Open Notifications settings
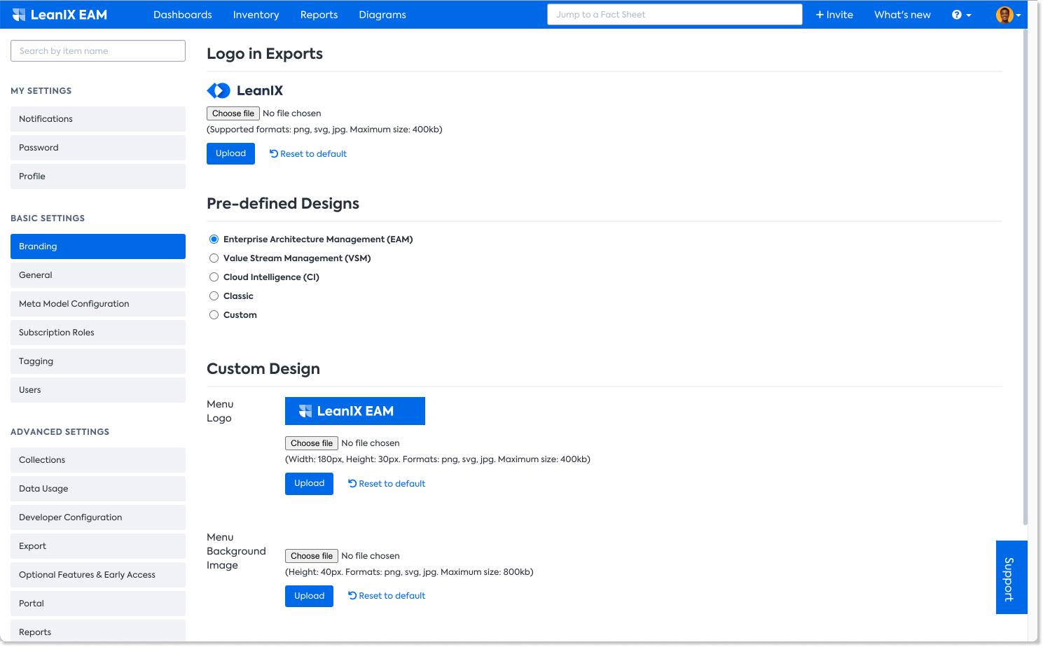This screenshot has height=647, width=1043. (x=98, y=119)
